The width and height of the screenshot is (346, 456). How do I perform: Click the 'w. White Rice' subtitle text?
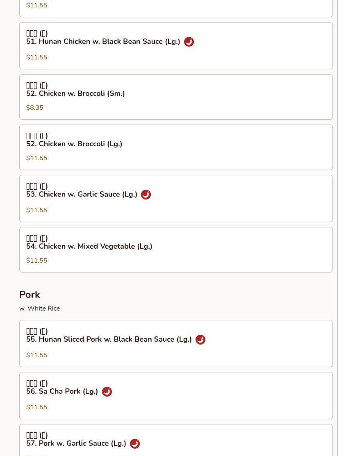coord(39,309)
